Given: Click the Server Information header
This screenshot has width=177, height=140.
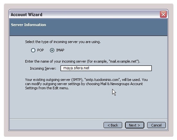Looking at the screenshot, I should pos(29,25).
